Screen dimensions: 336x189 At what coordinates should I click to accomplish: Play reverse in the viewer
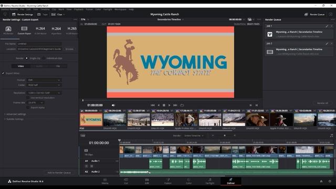pyautogui.click(x=159, y=105)
